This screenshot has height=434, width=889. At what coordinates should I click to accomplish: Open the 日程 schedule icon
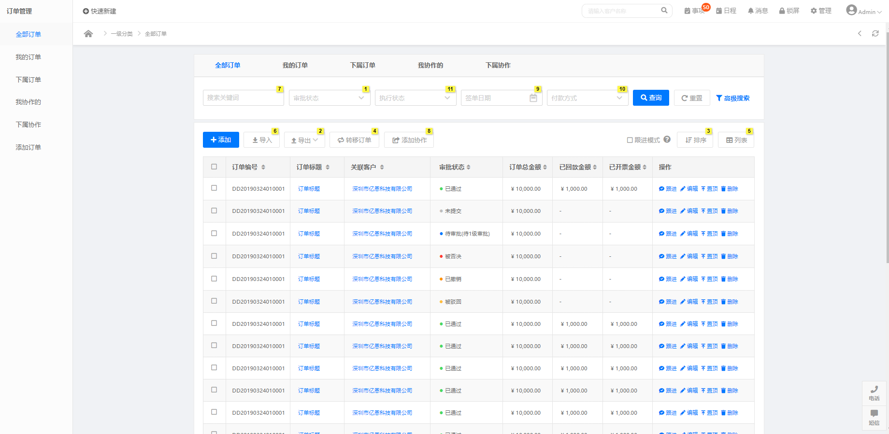726,11
